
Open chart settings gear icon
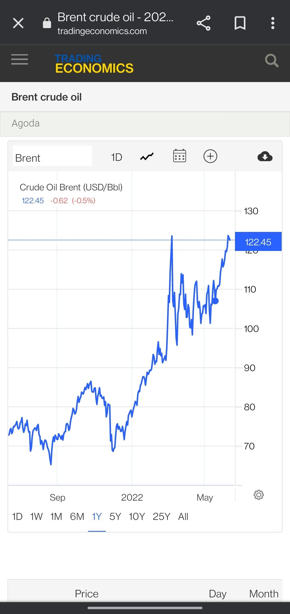(x=259, y=495)
